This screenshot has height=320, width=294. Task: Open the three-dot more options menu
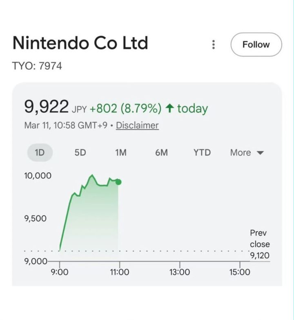click(x=213, y=45)
